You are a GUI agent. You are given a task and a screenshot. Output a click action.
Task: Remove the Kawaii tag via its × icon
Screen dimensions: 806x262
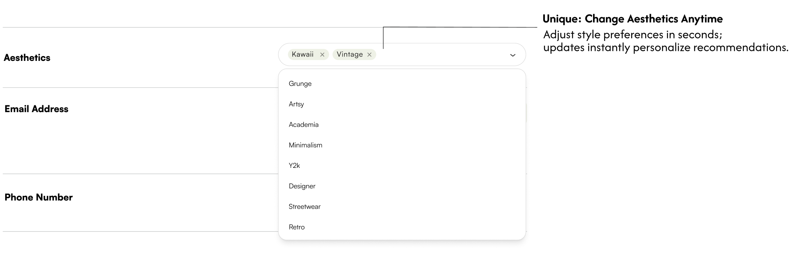point(322,54)
